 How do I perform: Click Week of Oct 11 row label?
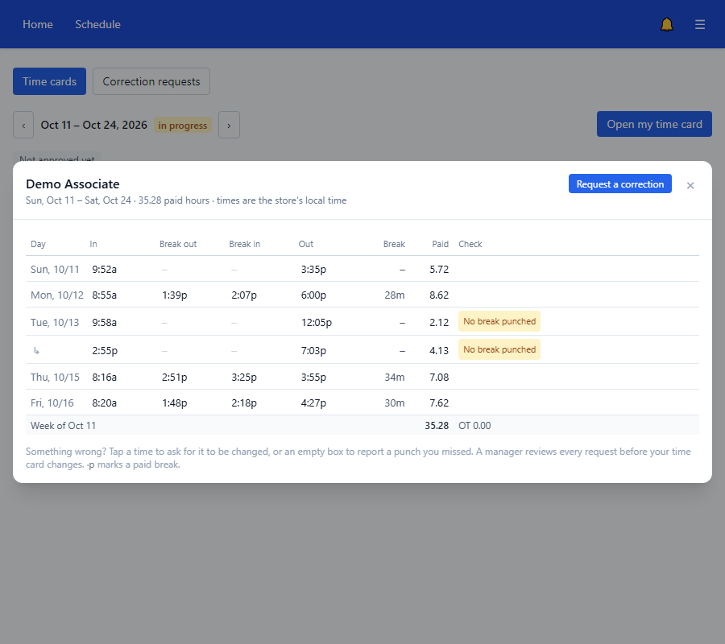pos(63,426)
